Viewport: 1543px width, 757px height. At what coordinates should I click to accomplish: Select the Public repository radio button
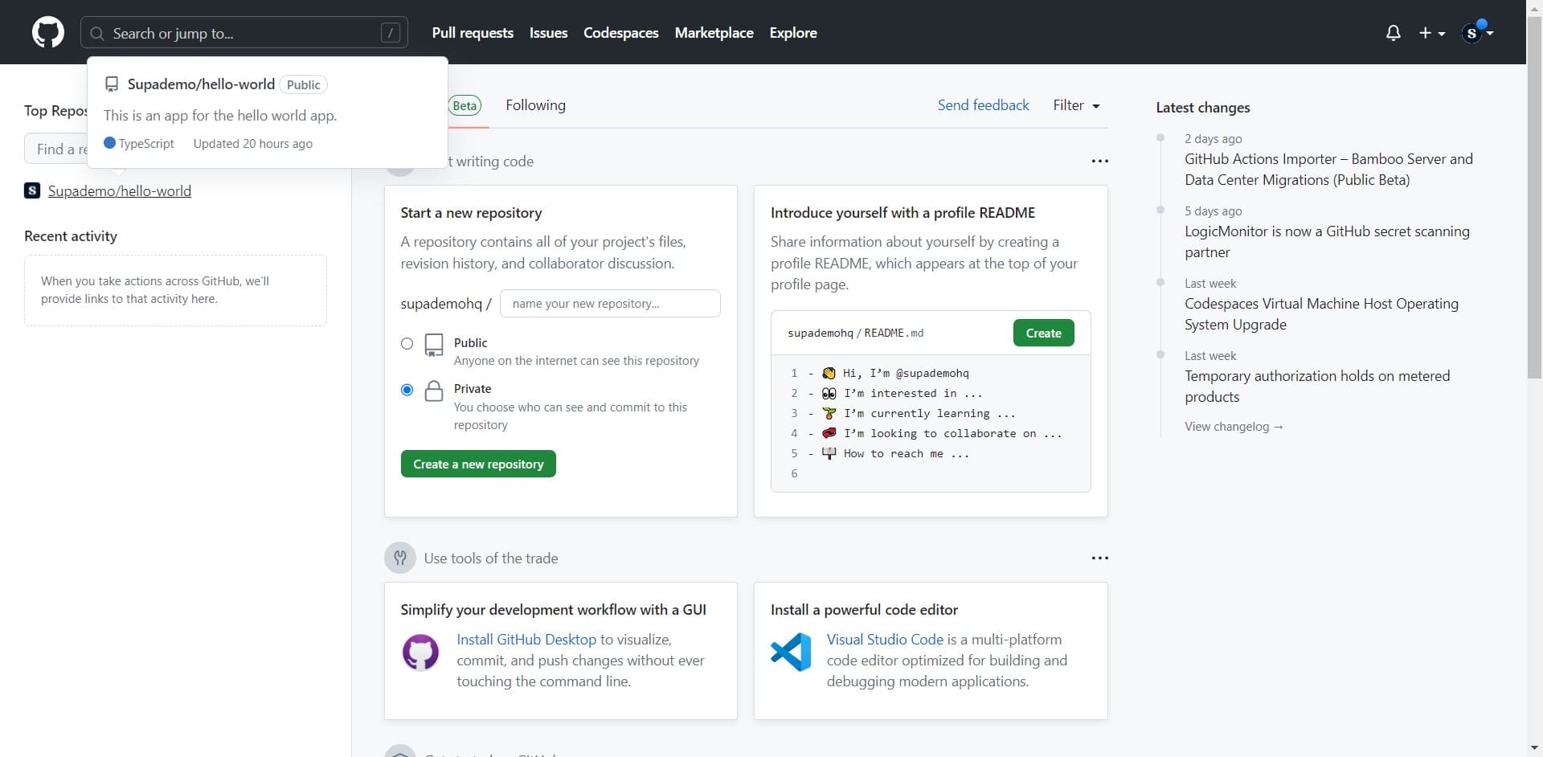pyautogui.click(x=407, y=343)
